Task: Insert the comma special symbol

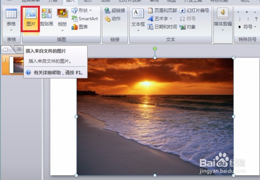Action: coord(238,12)
